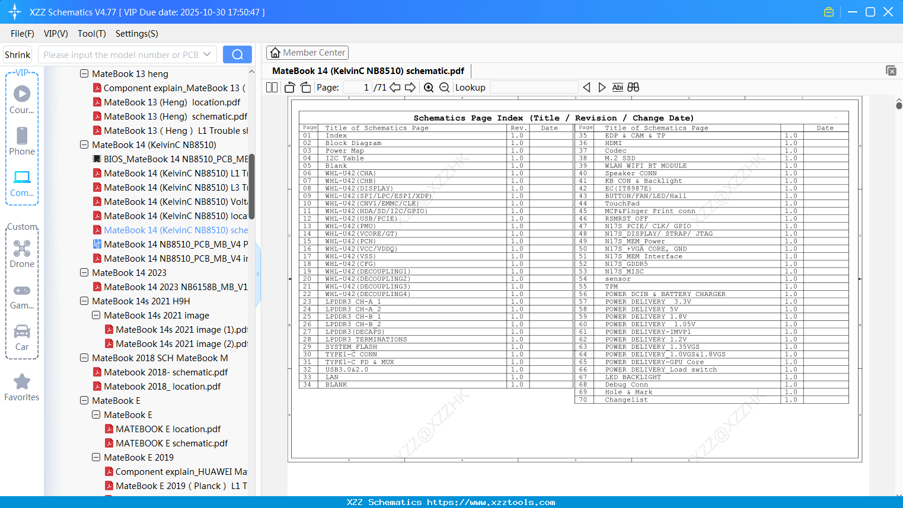The height and width of the screenshot is (508, 903).
Task: Open MateBook 14 2023 NB6158B_MB_V1 file
Action: [170, 287]
